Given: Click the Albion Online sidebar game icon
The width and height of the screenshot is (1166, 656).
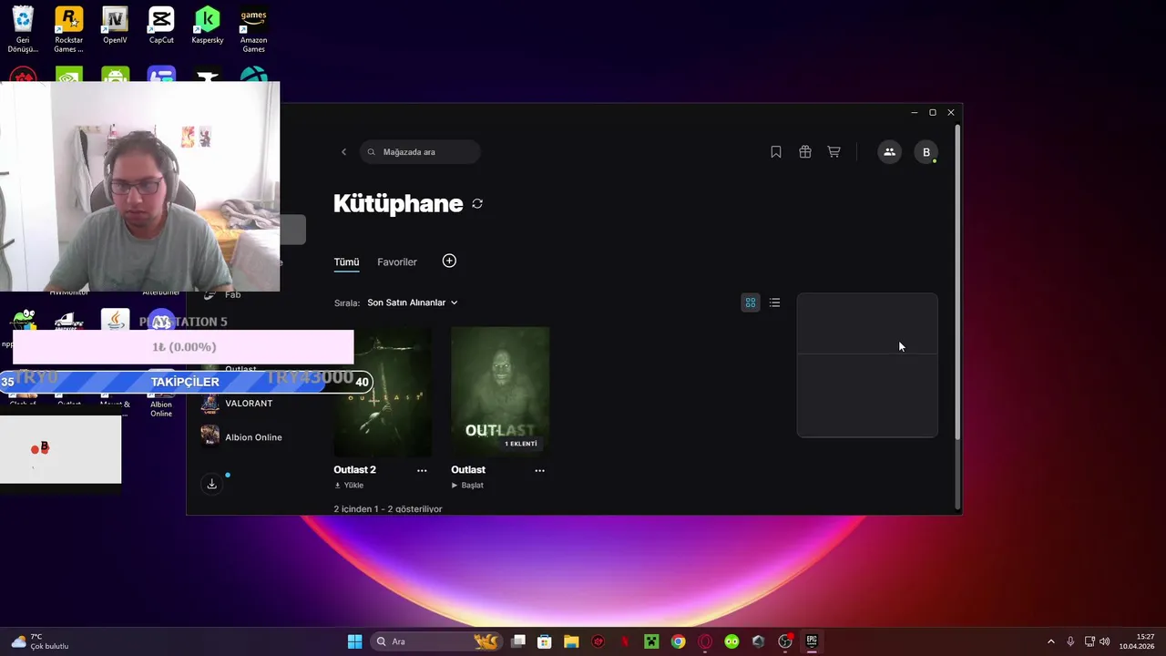Looking at the screenshot, I should click(210, 436).
